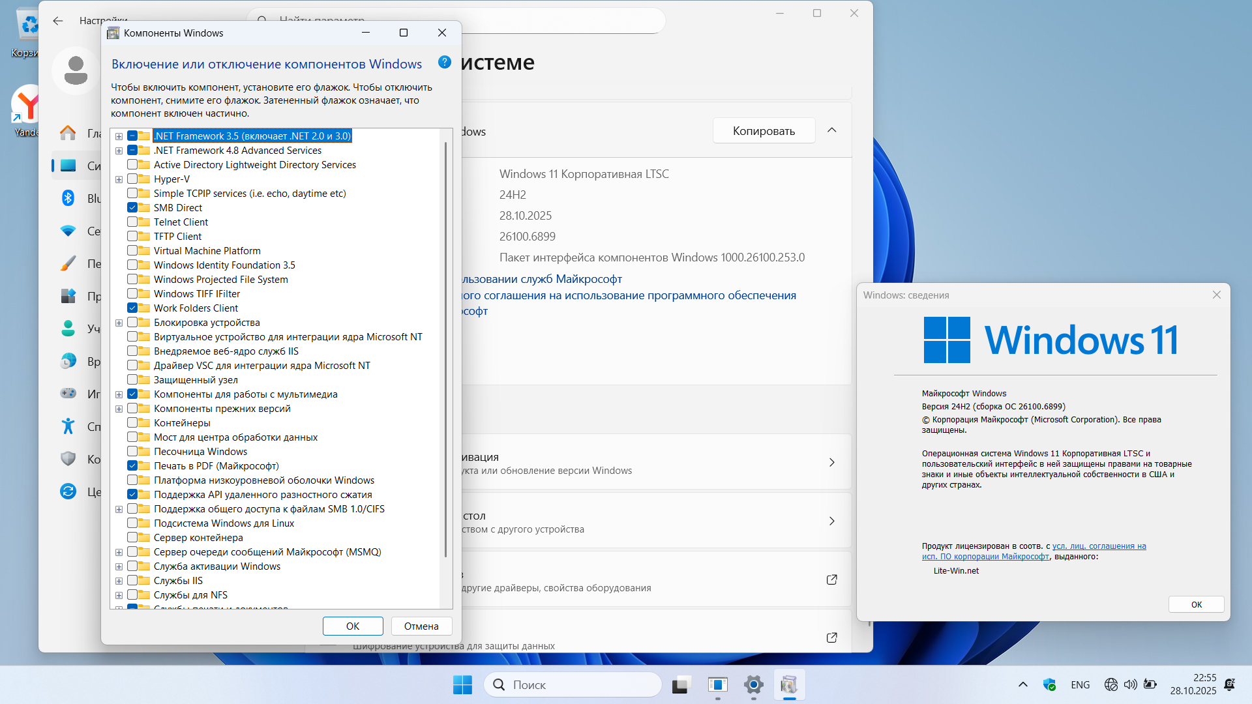Open Task View icon on taskbar

680,684
